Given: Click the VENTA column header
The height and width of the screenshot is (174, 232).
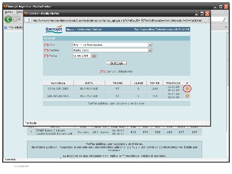Looking at the screenshot, I should [x=155, y=83].
